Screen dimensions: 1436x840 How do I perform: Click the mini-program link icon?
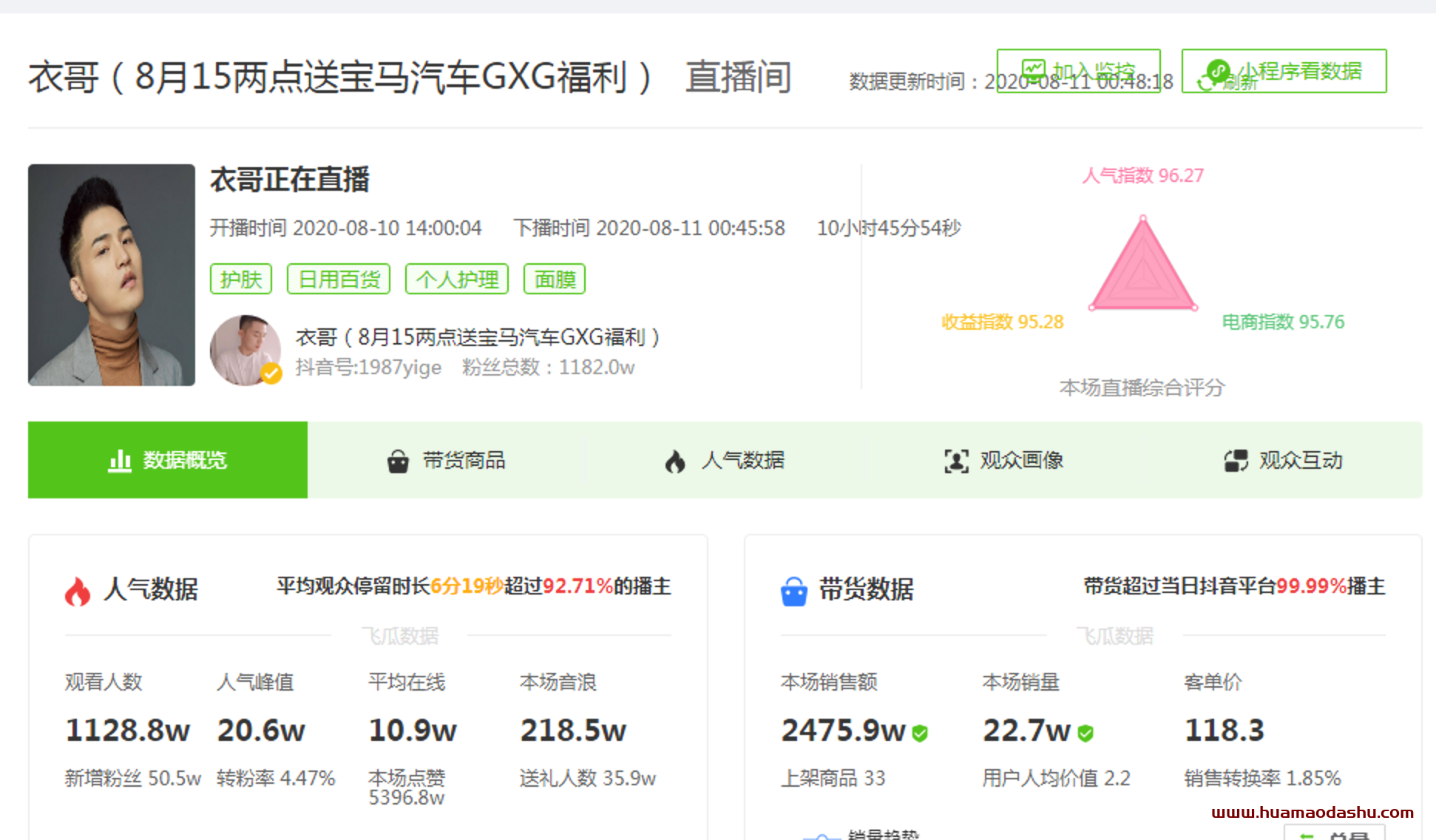coord(1218,71)
